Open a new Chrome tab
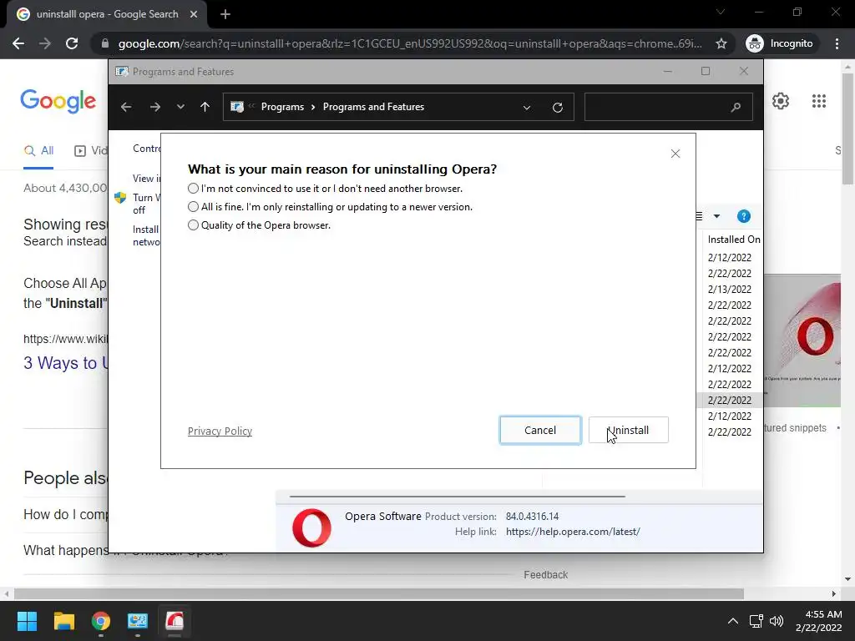855x641 pixels. tap(225, 14)
